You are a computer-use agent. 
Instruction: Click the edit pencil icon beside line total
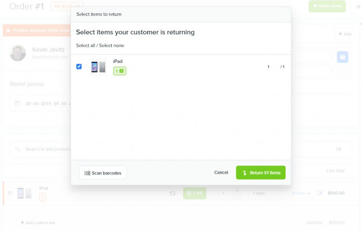[x=320, y=193]
